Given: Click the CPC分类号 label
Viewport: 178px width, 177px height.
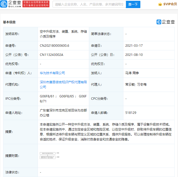Looking at the screenshot, I should coord(99,99).
